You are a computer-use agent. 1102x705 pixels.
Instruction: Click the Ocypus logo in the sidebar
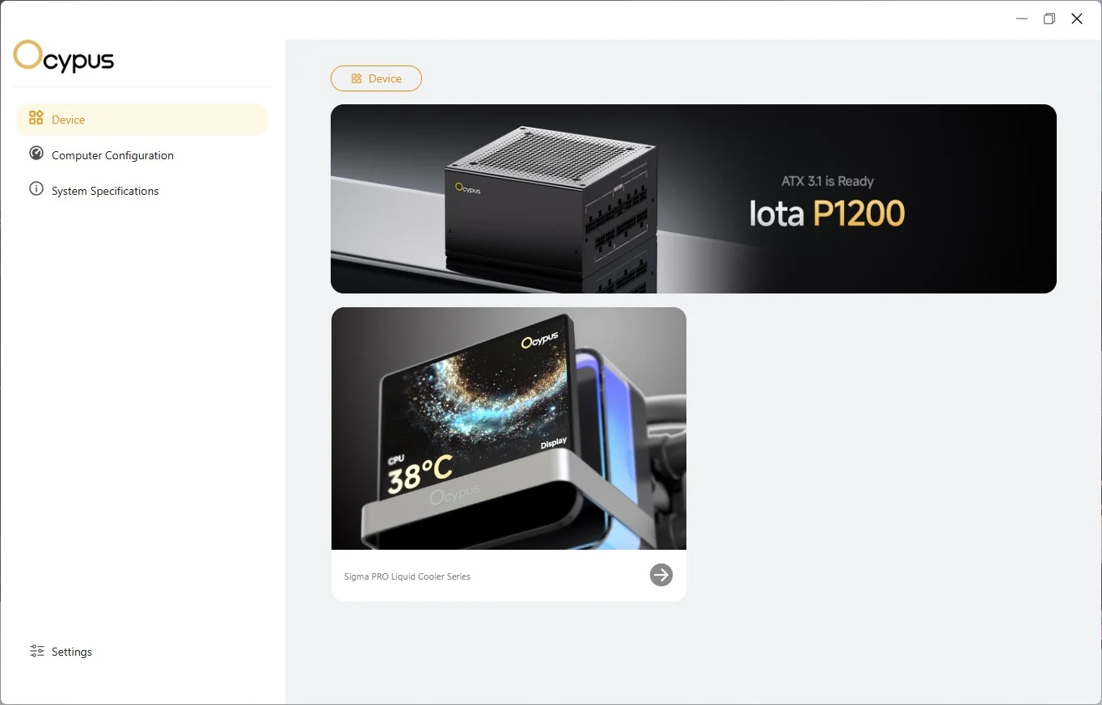point(64,56)
